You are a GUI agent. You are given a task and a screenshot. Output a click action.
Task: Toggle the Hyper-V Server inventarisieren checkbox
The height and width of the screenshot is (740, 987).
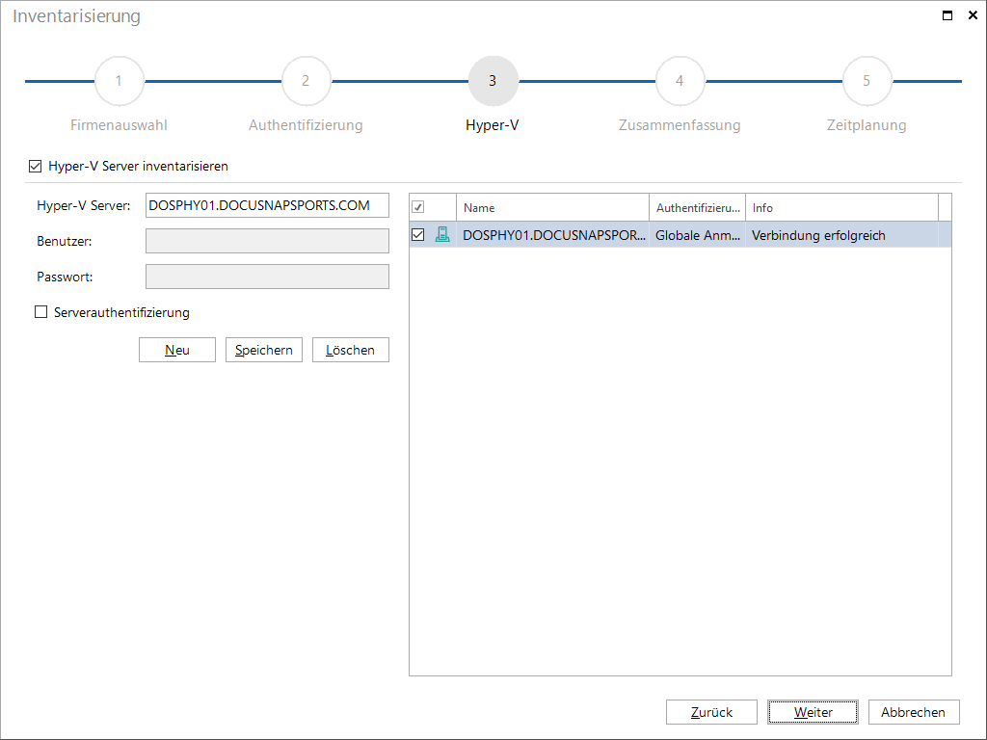pyautogui.click(x=36, y=166)
